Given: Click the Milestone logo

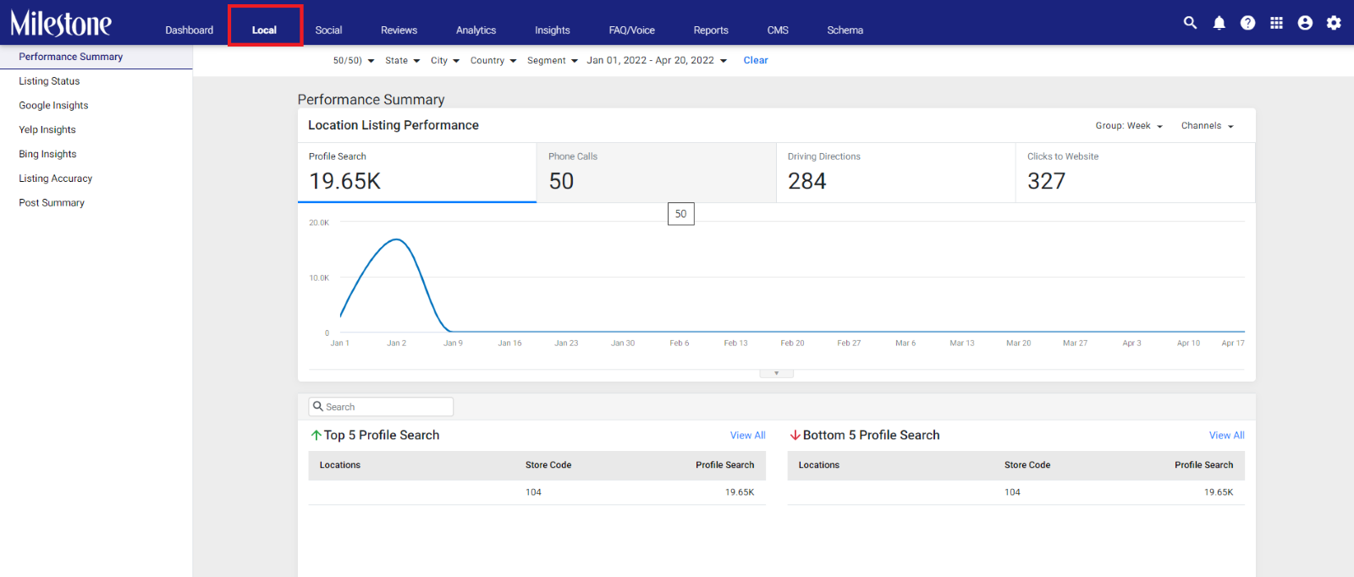Looking at the screenshot, I should click(x=61, y=23).
